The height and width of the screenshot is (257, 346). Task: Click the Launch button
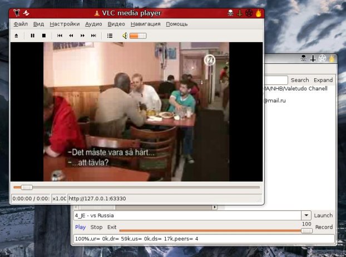(323, 215)
